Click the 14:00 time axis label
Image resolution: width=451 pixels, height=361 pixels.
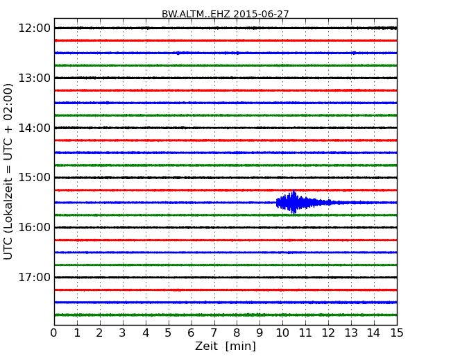[34, 128]
